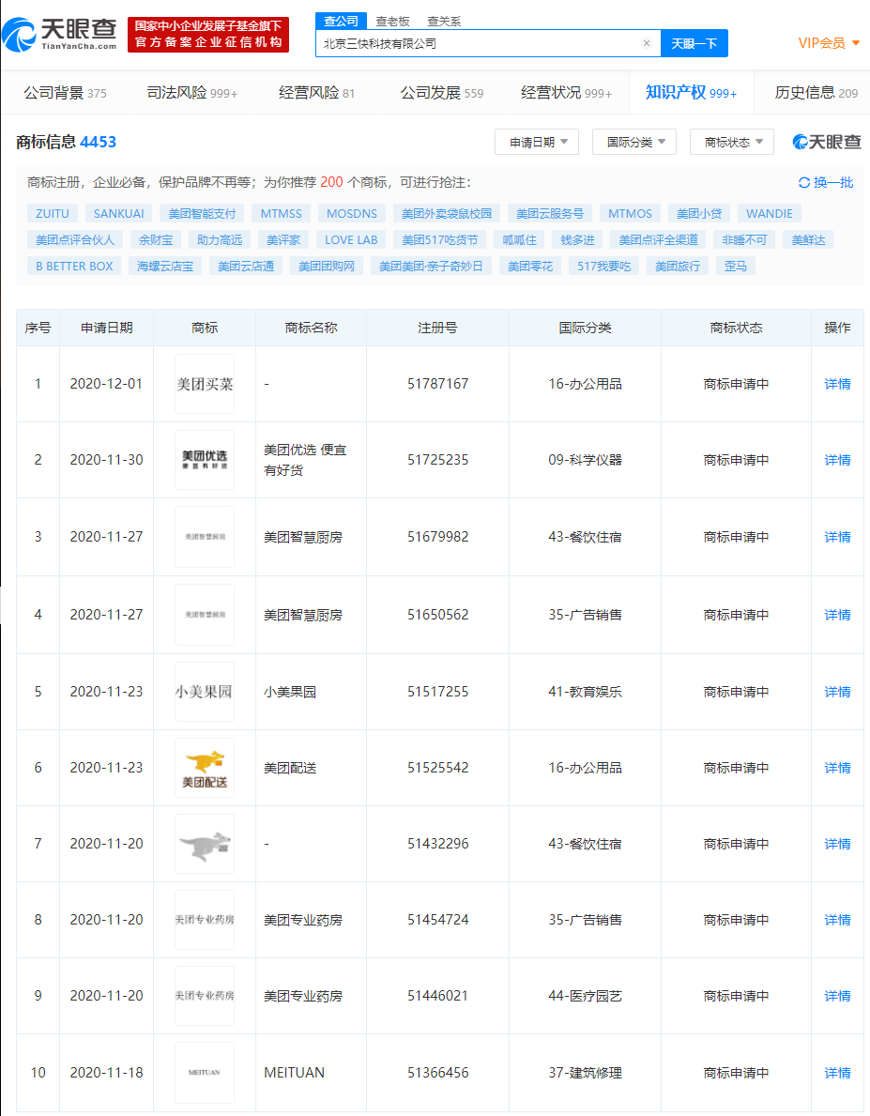Select the 美团小贷 trademark tag
The width and height of the screenshot is (870, 1116).
(699, 213)
